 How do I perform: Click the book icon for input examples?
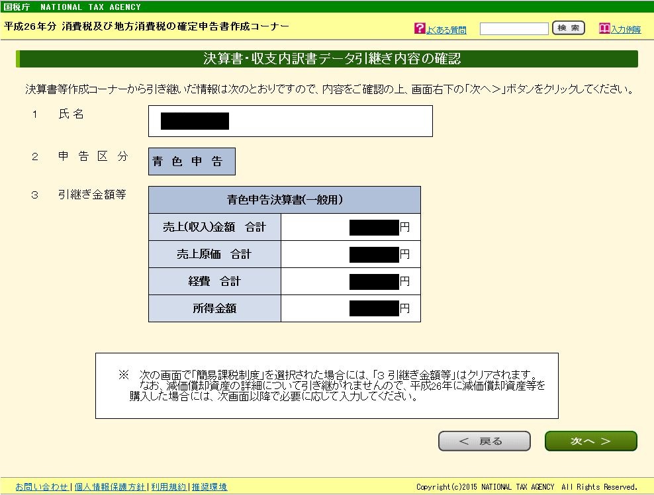point(604,28)
